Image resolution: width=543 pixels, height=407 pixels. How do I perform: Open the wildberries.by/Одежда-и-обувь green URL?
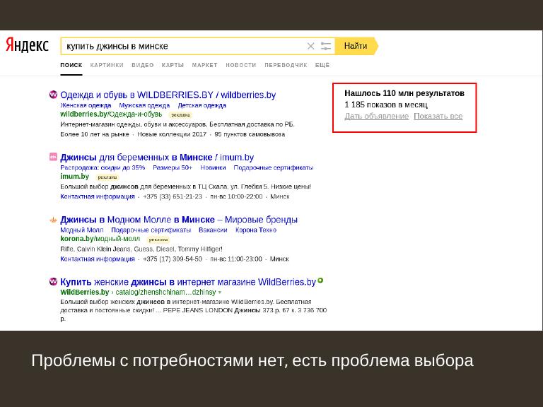point(111,114)
